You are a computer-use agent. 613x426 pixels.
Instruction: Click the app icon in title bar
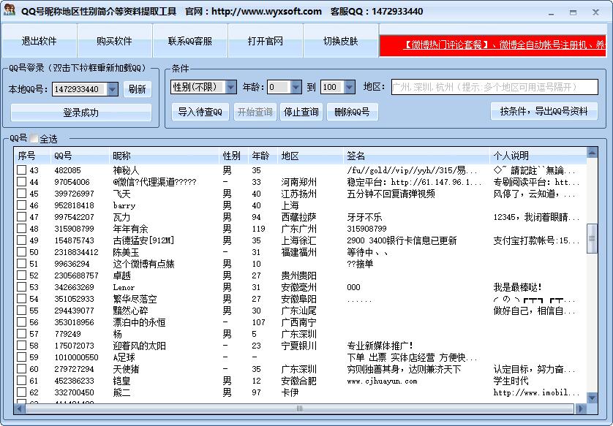pyautogui.click(x=10, y=10)
